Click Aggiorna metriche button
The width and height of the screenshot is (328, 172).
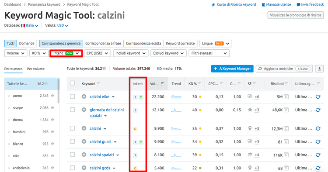pyautogui.click(x=284, y=69)
